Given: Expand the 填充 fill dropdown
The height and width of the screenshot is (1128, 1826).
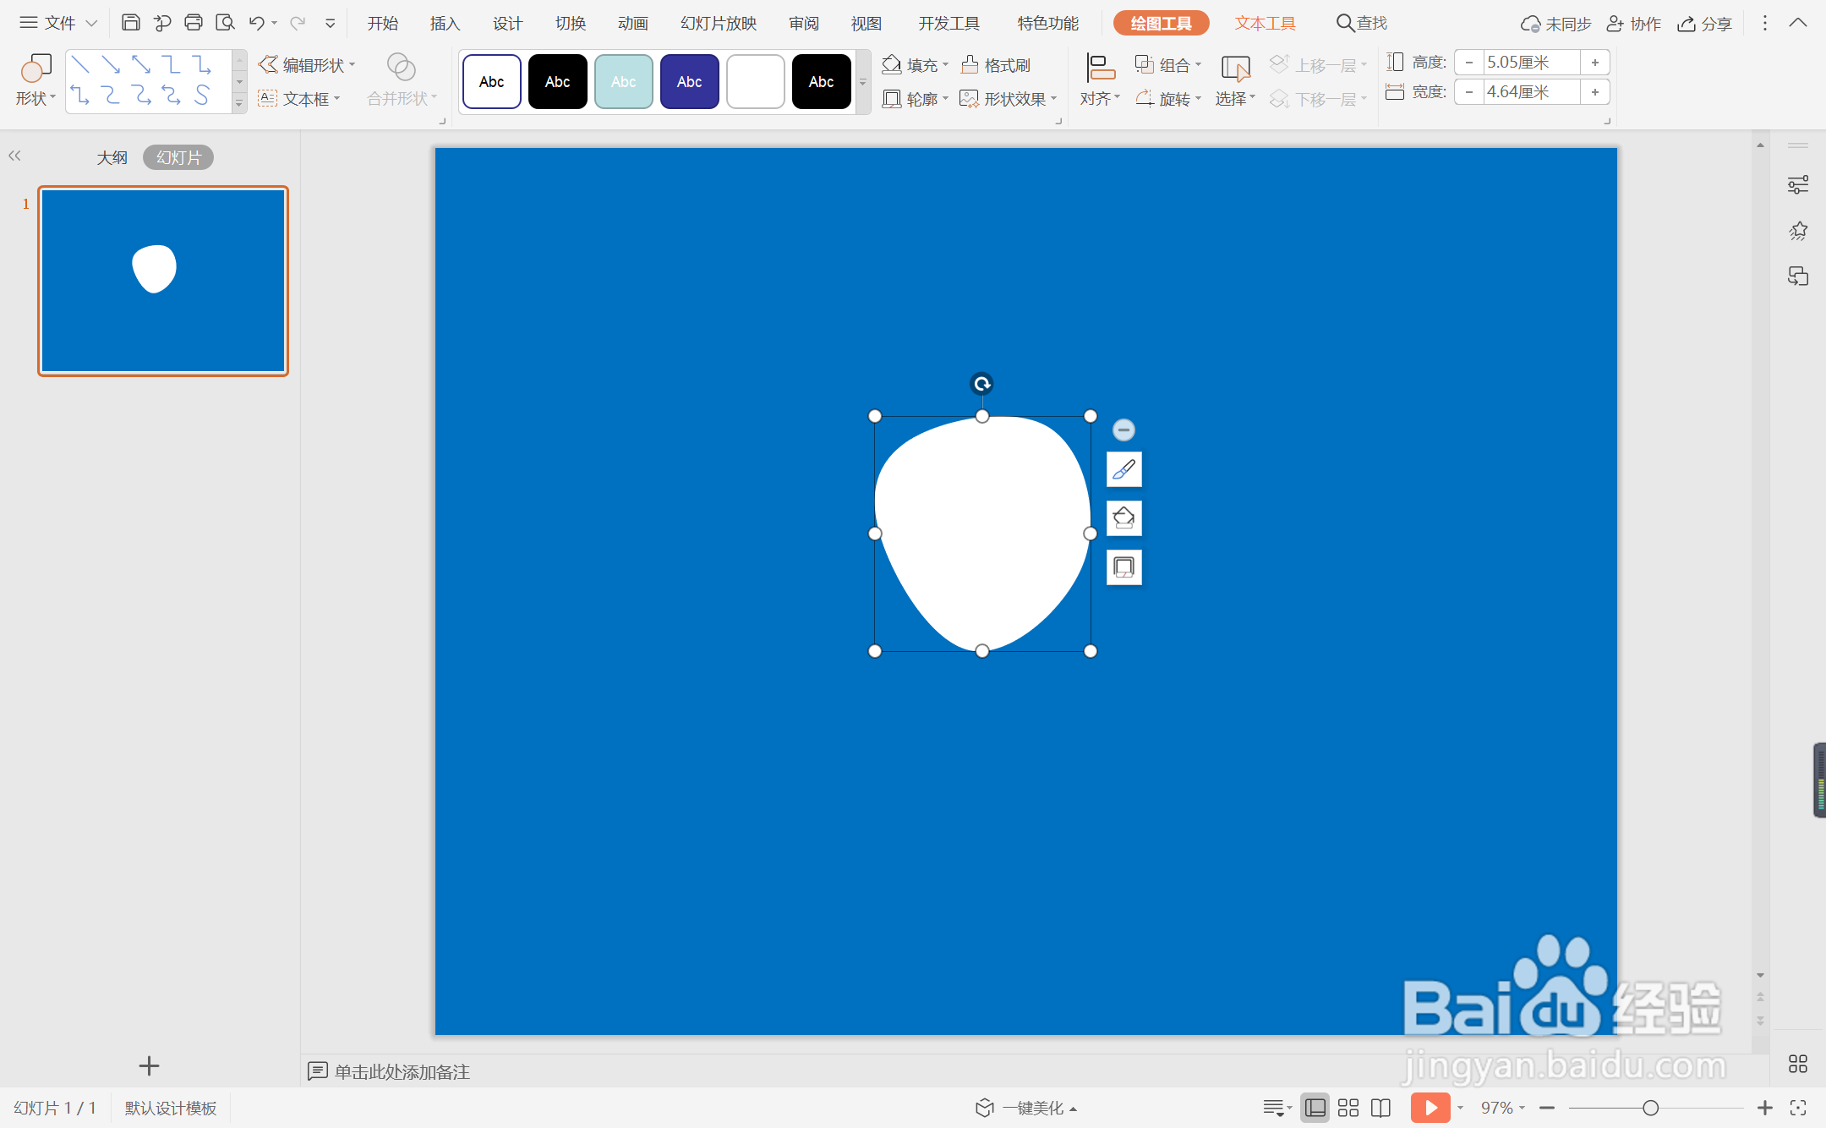Looking at the screenshot, I should (945, 65).
